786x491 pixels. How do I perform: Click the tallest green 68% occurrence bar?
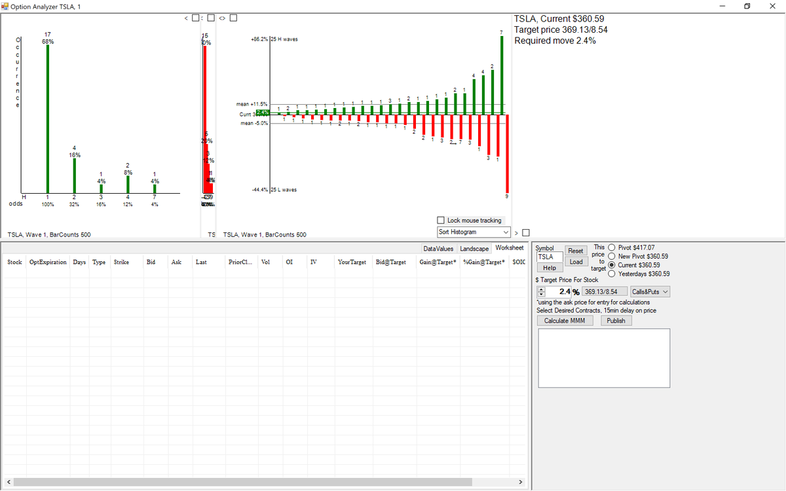click(x=47, y=118)
